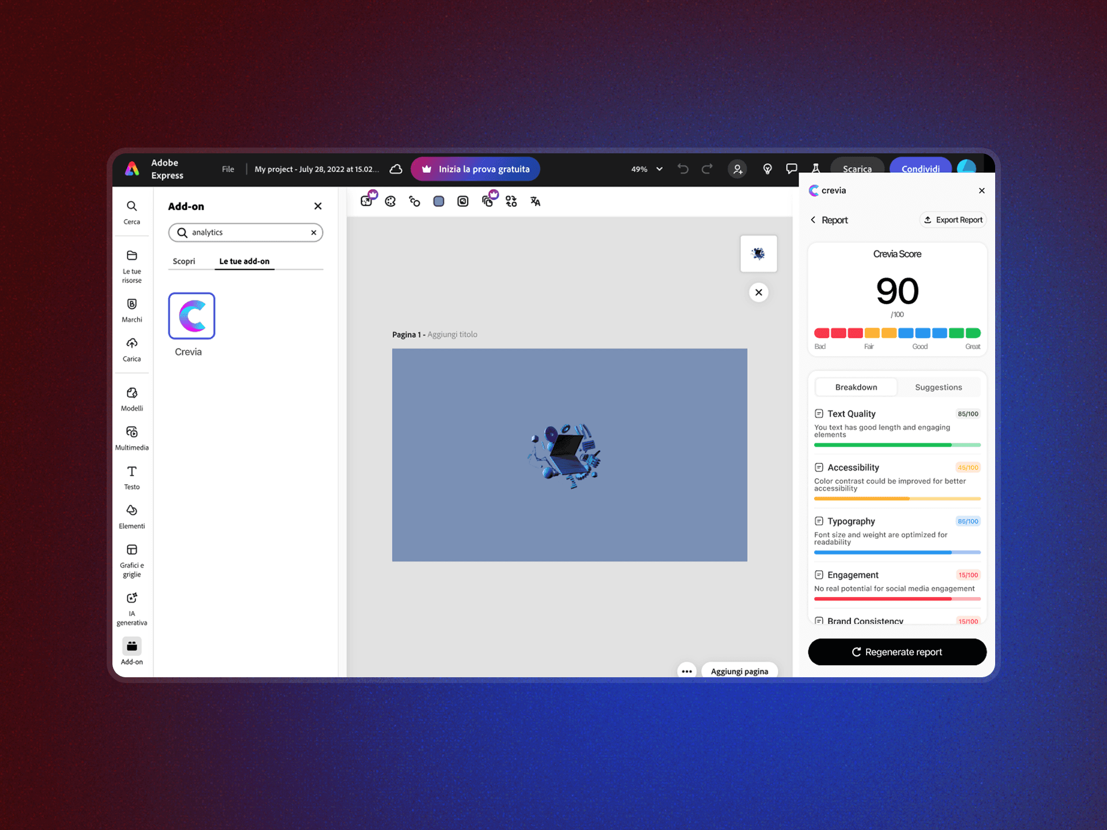Open the Elementi shapes panel
The image size is (1107, 830).
pyautogui.click(x=131, y=516)
